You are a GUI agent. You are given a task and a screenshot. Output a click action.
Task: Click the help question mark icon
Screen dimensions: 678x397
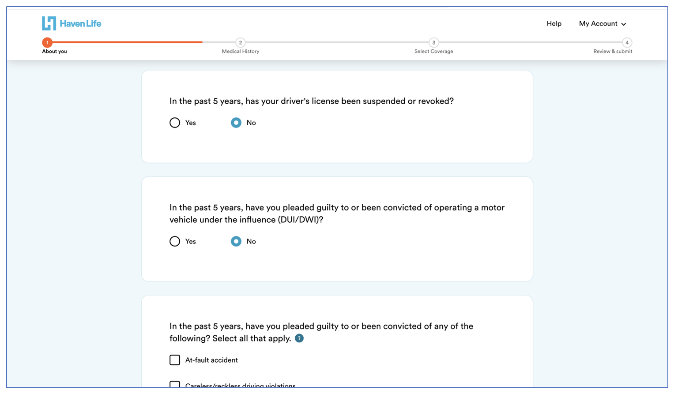(299, 338)
